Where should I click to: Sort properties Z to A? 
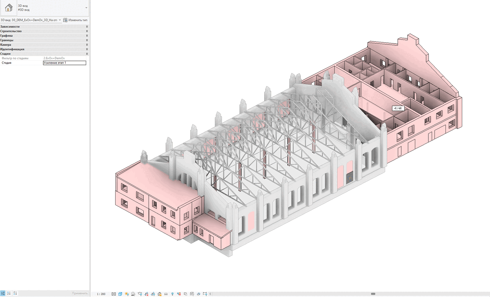pos(15,293)
